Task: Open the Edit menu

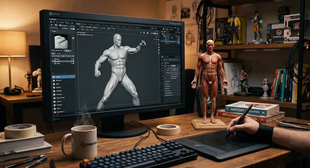Action: pyautogui.click(x=57, y=22)
